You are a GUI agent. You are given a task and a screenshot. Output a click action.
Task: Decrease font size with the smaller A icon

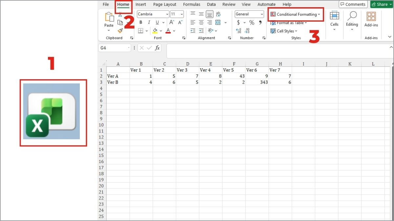[180, 23]
